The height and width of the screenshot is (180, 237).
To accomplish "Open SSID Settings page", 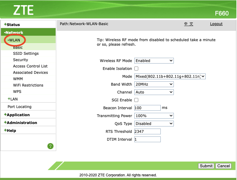I will coord(26,54).
